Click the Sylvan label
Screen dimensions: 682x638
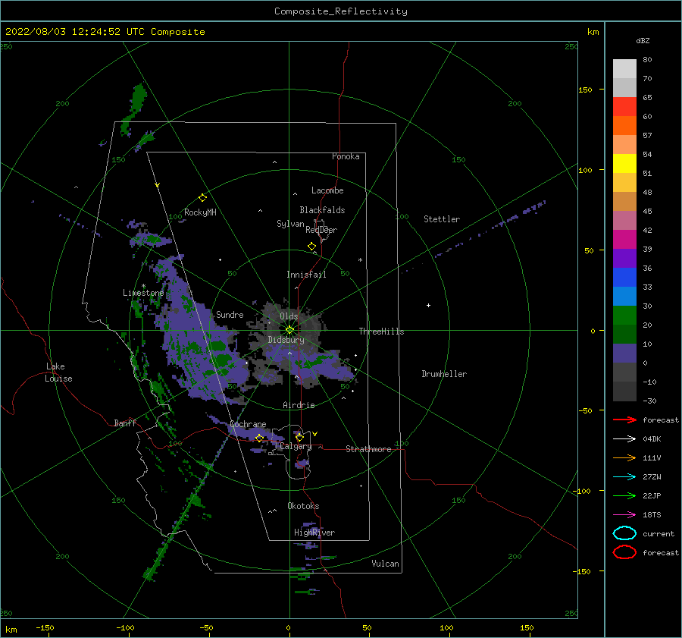pos(290,224)
